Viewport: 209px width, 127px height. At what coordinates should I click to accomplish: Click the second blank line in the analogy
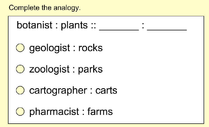click(x=167, y=30)
